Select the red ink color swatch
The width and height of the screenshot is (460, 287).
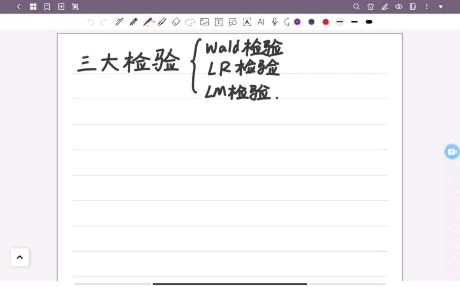pos(325,22)
